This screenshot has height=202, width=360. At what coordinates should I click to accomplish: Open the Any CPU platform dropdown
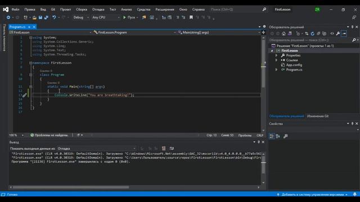click(x=106, y=17)
